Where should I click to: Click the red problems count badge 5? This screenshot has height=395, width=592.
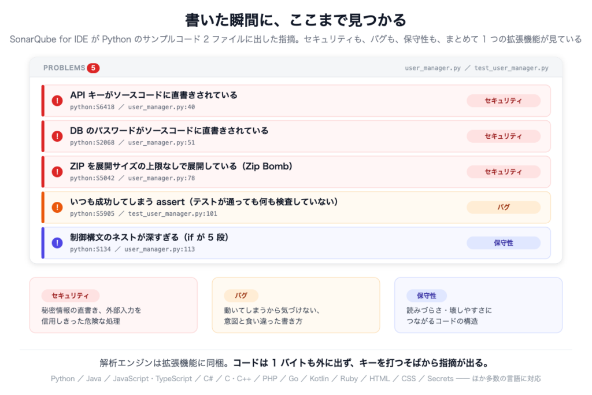(93, 68)
